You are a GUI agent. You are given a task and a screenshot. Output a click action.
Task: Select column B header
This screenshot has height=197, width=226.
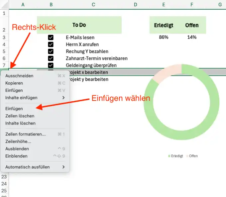click(x=51, y=5)
